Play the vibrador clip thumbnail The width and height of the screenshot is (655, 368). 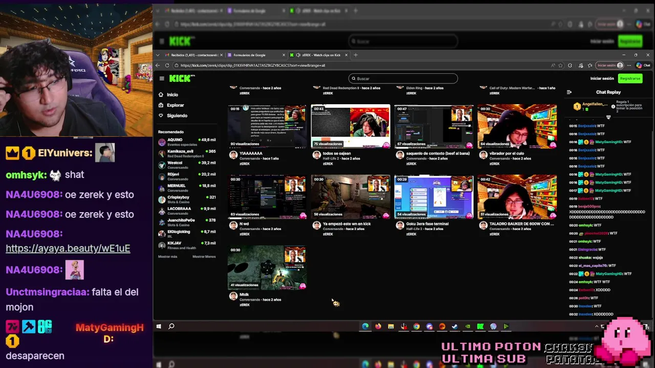click(517, 126)
